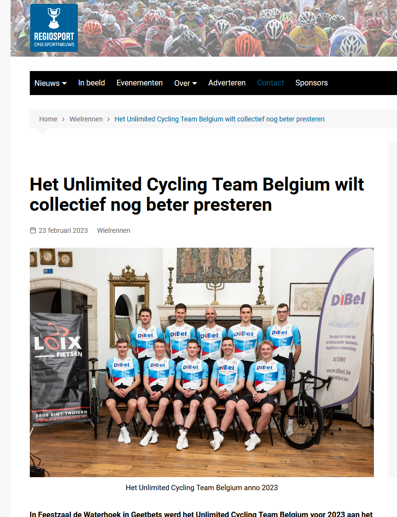Click the 23 februari 2023 date

click(63, 230)
